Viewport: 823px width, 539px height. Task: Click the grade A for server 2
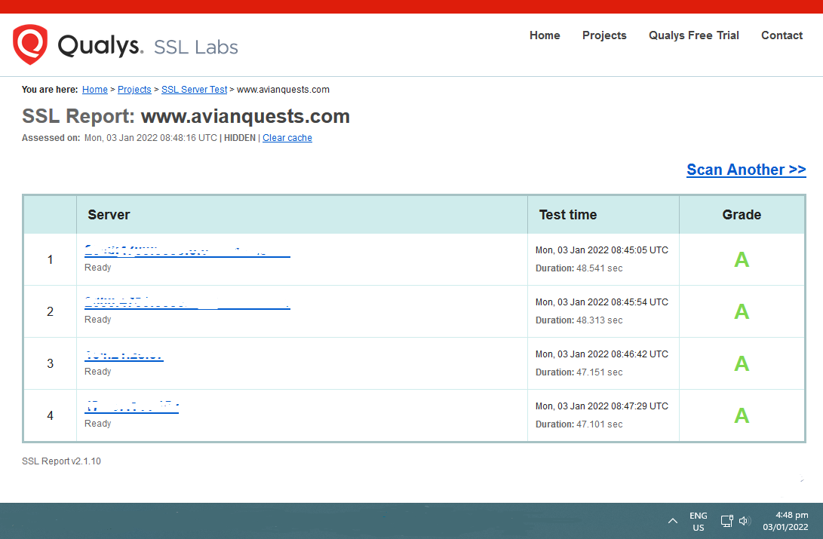pyautogui.click(x=741, y=311)
